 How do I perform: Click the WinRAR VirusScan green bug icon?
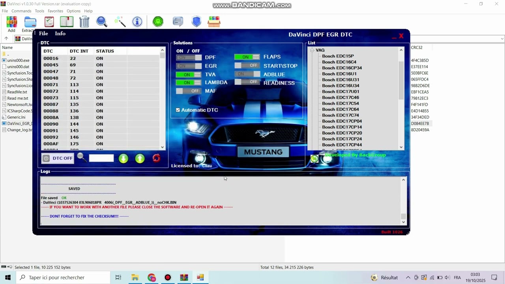click(x=158, y=22)
